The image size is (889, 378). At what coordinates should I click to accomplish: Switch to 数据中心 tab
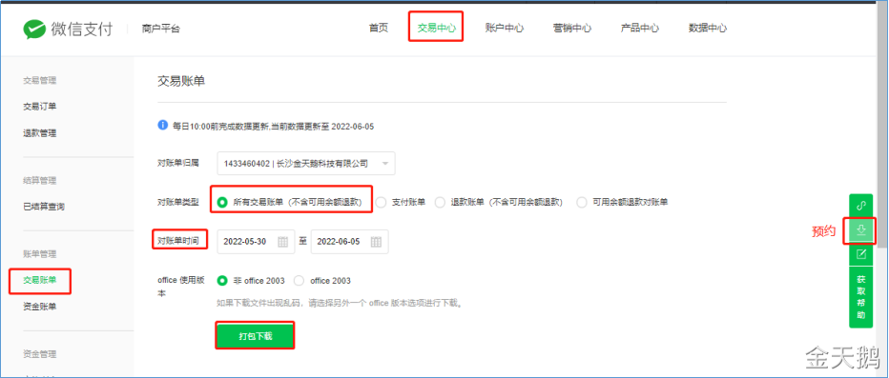pos(708,28)
